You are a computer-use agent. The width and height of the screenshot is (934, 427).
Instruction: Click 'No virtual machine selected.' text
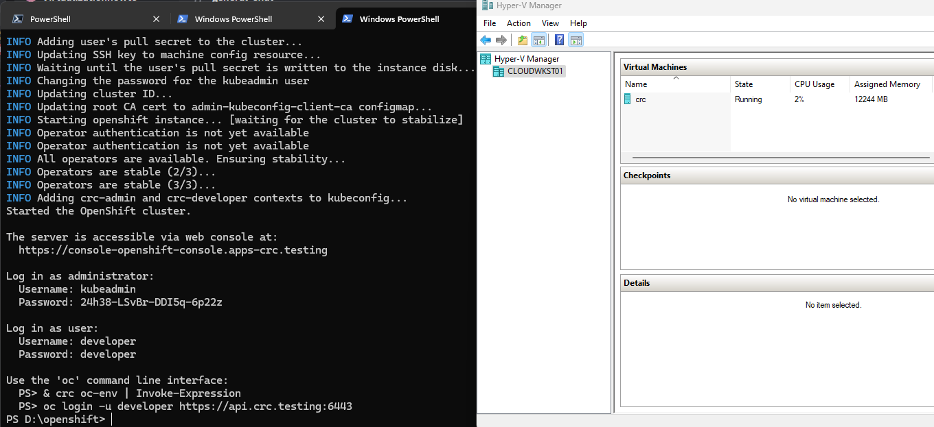833,199
